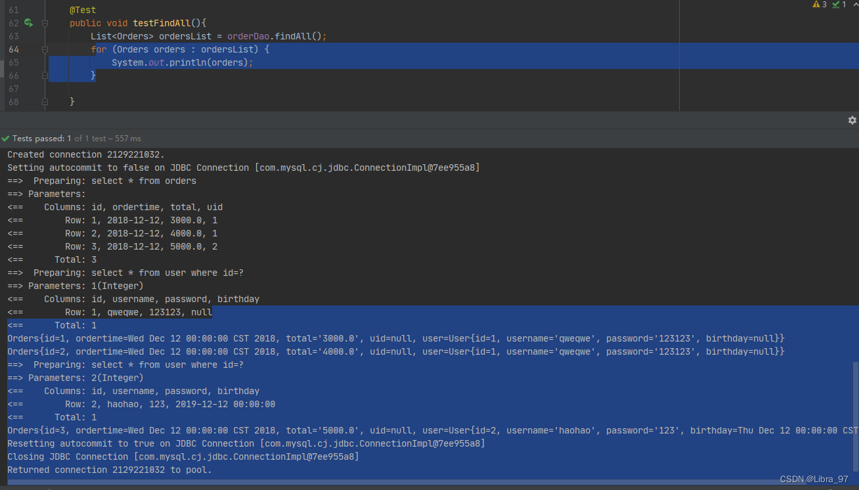Click 'Parameters: 2(Integer)' console line
The height and width of the screenshot is (490, 859).
point(76,378)
